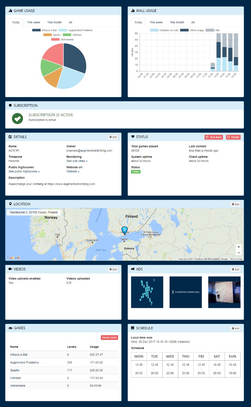Switch Game Usage to This week tab

pos(33,22)
